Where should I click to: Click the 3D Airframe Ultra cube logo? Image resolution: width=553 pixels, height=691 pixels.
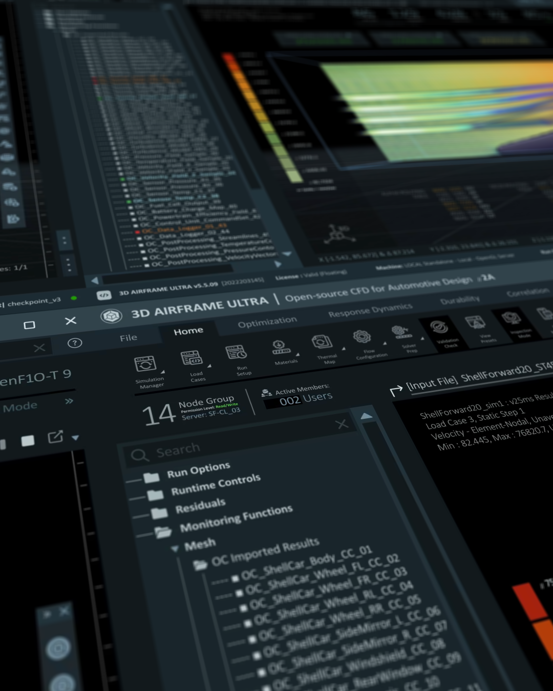(111, 316)
